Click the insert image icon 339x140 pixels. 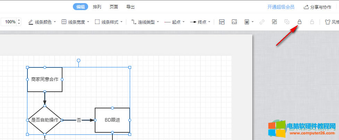(234, 22)
